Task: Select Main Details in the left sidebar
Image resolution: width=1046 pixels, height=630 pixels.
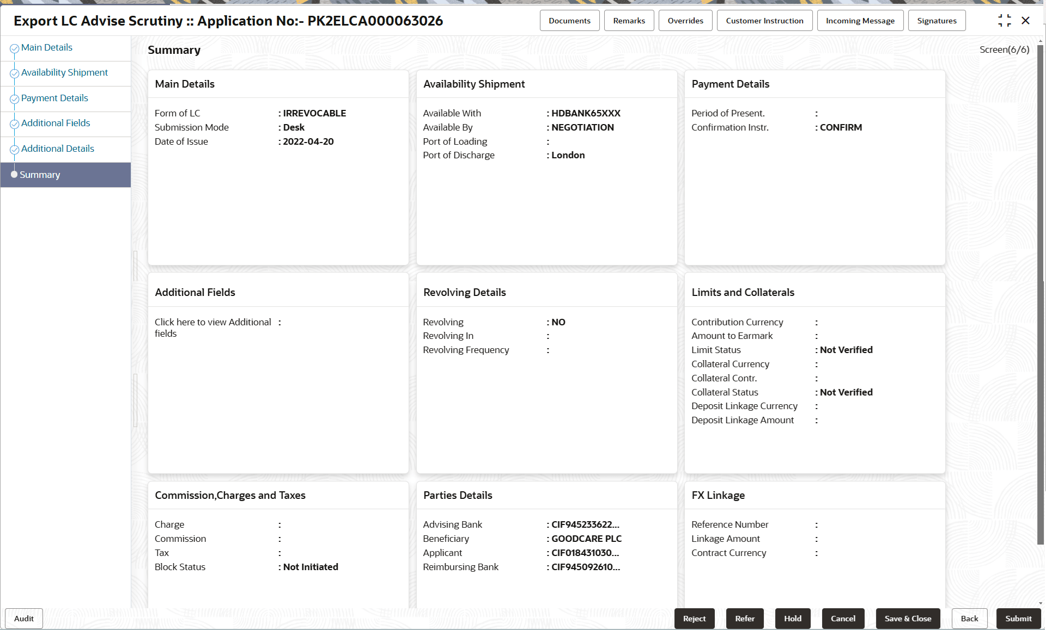Action: click(x=47, y=47)
